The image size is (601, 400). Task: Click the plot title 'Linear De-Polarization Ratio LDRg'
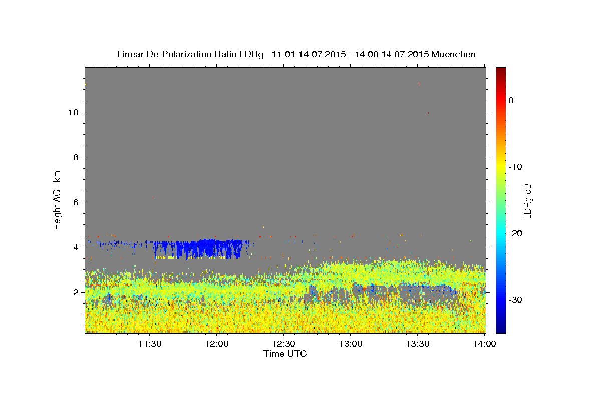[190, 54]
